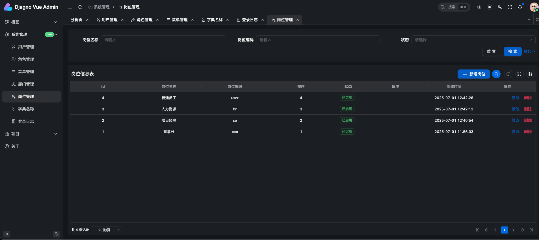Image resolution: width=539 pixels, height=240 pixels.
Task: Toggle the sidebar menu hamburger icon
Action: pyautogui.click(x=70, y=7)
